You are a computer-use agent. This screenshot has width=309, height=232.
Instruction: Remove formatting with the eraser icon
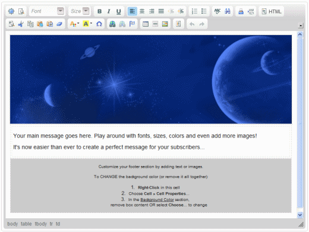click(59, 24)
